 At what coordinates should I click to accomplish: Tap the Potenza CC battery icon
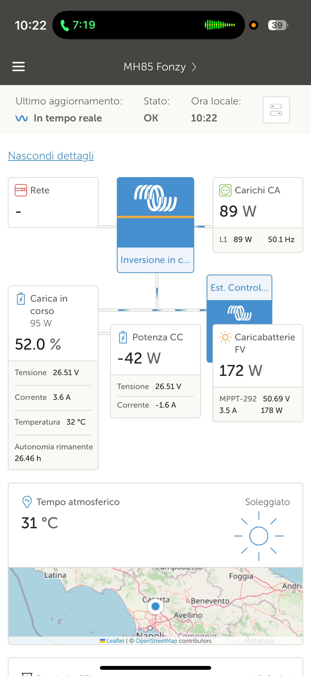[x=123, y=337]
